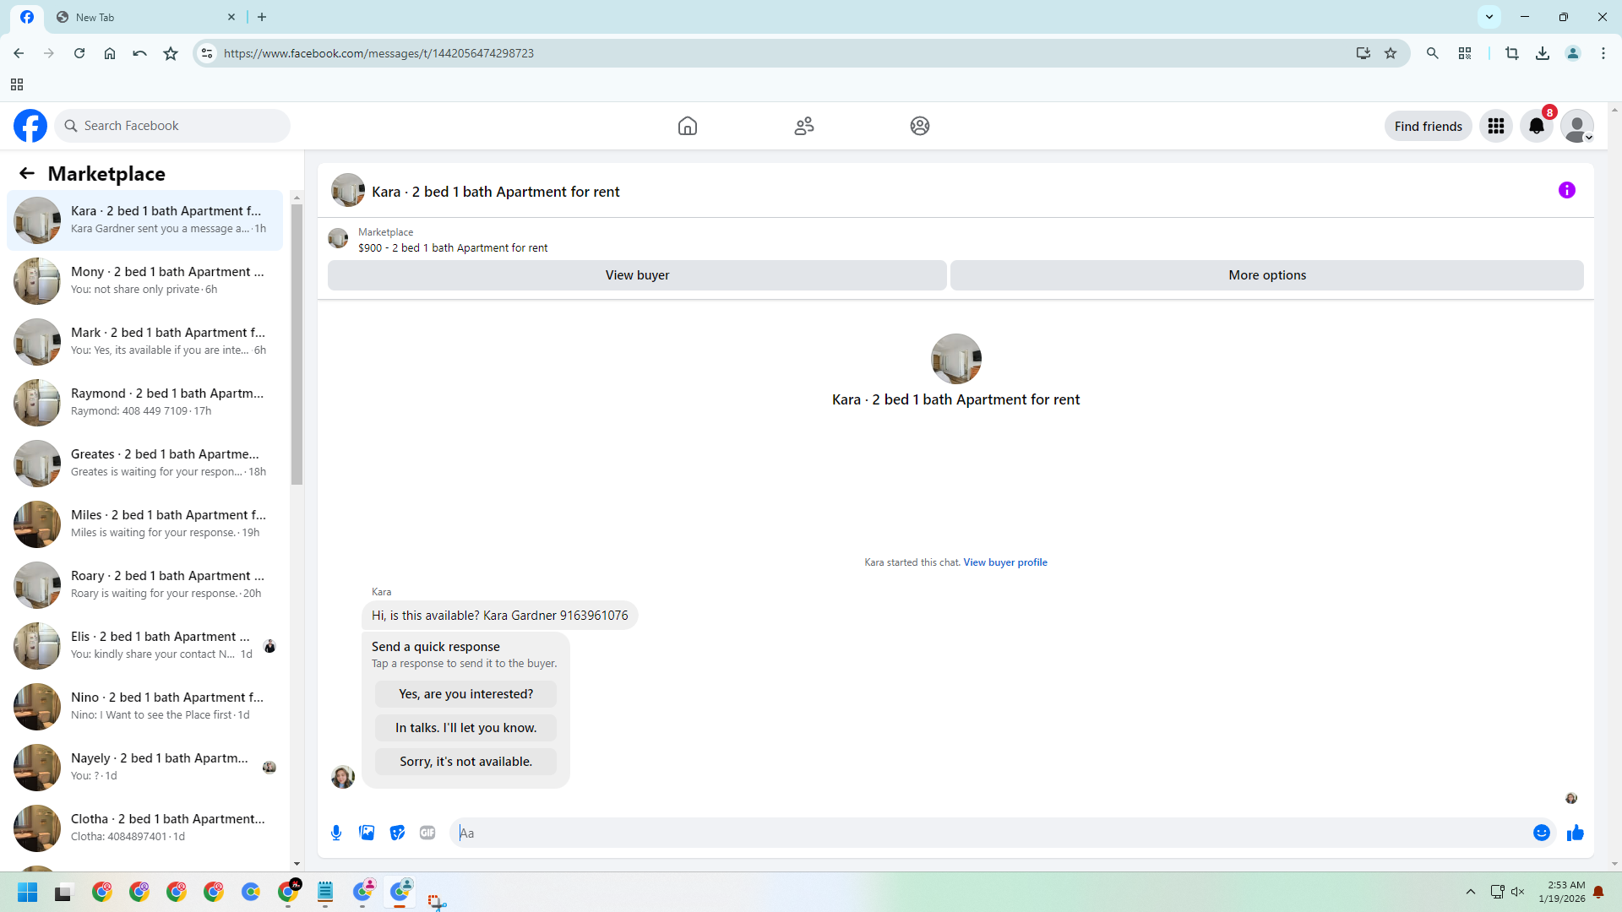Open the notifications bell icon

click(1537, 126)
